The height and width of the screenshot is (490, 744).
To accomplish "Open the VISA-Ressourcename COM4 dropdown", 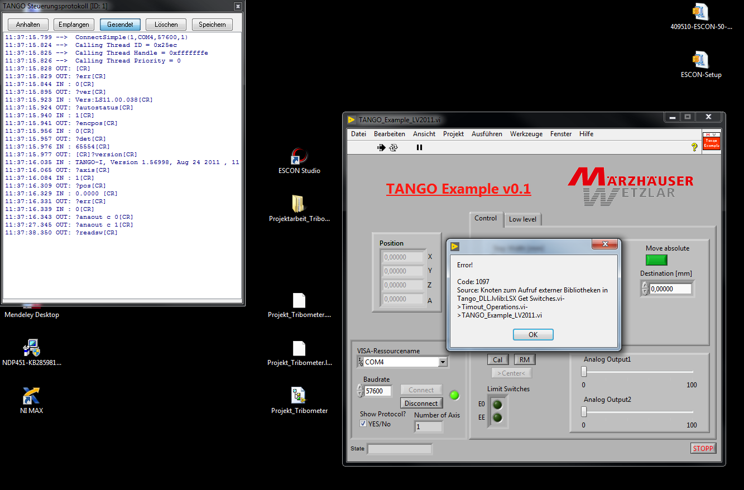I will (x=443, y=362).
